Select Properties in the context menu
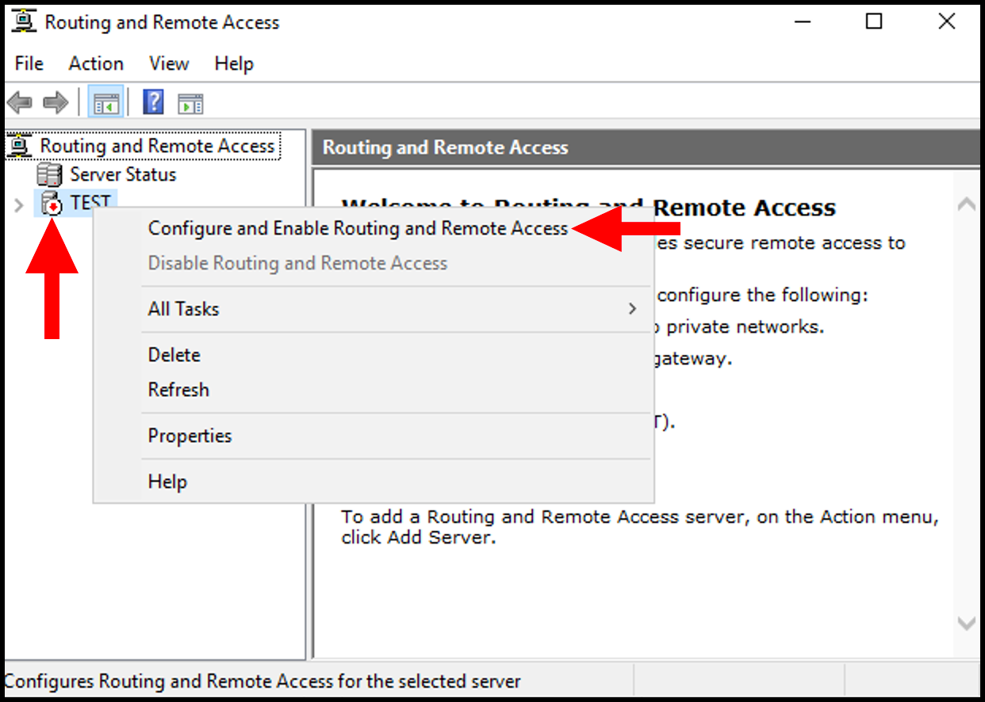Image resolution: width=985 pixels, height=702 pixels. [190, 436]
